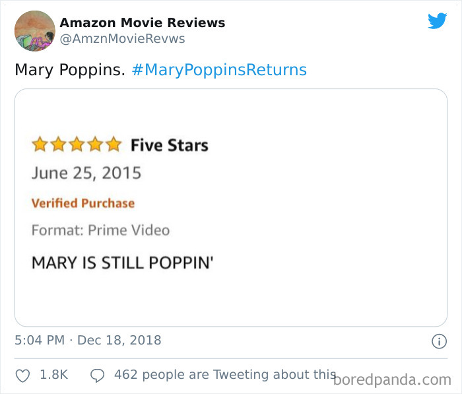Click the Verified Purchase label
462x394 pixels.
click(82, 203)
